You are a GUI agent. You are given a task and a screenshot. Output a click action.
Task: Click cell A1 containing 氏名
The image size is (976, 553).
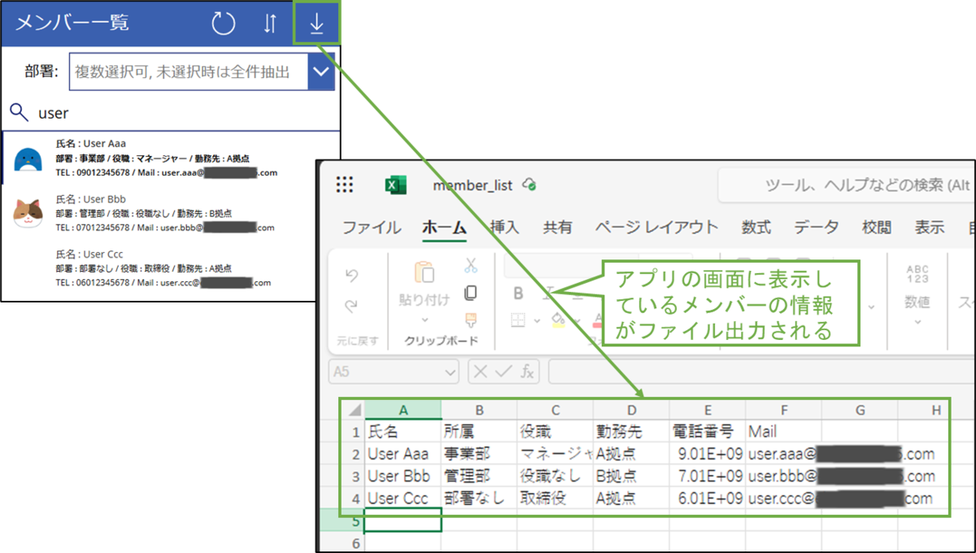pos(403,431)
